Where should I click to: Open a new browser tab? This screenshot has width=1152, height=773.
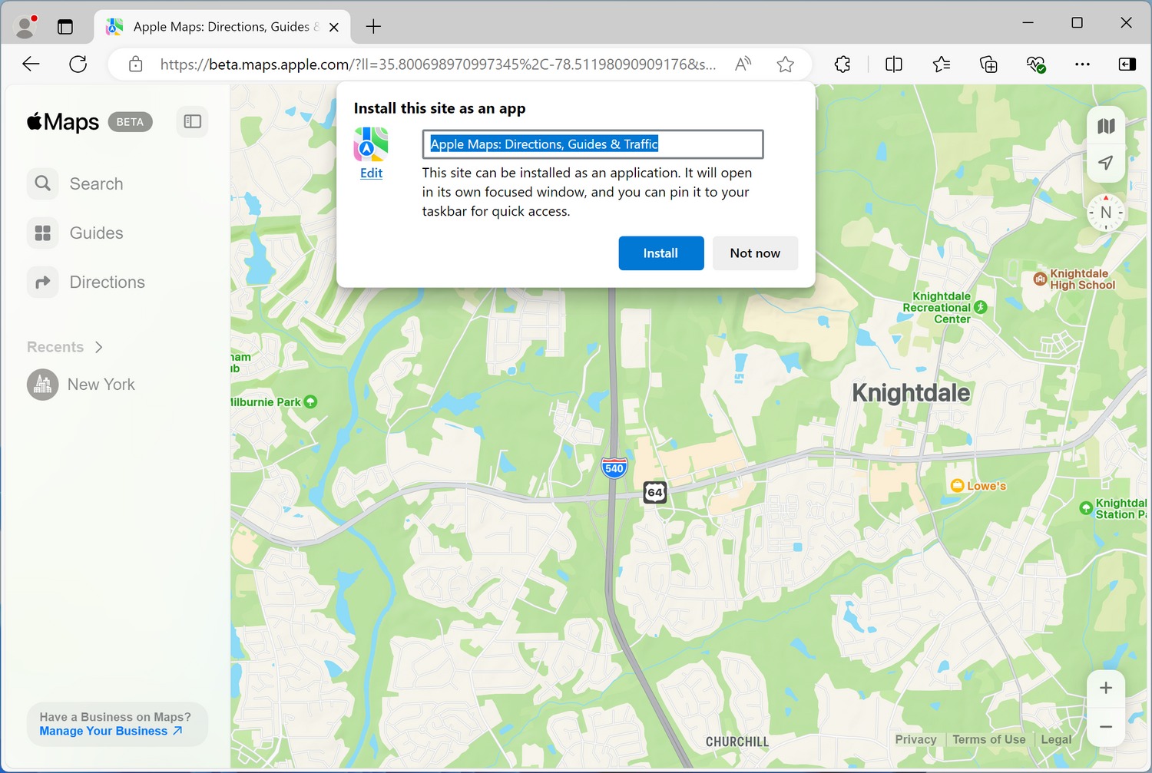tap(373, 27)
